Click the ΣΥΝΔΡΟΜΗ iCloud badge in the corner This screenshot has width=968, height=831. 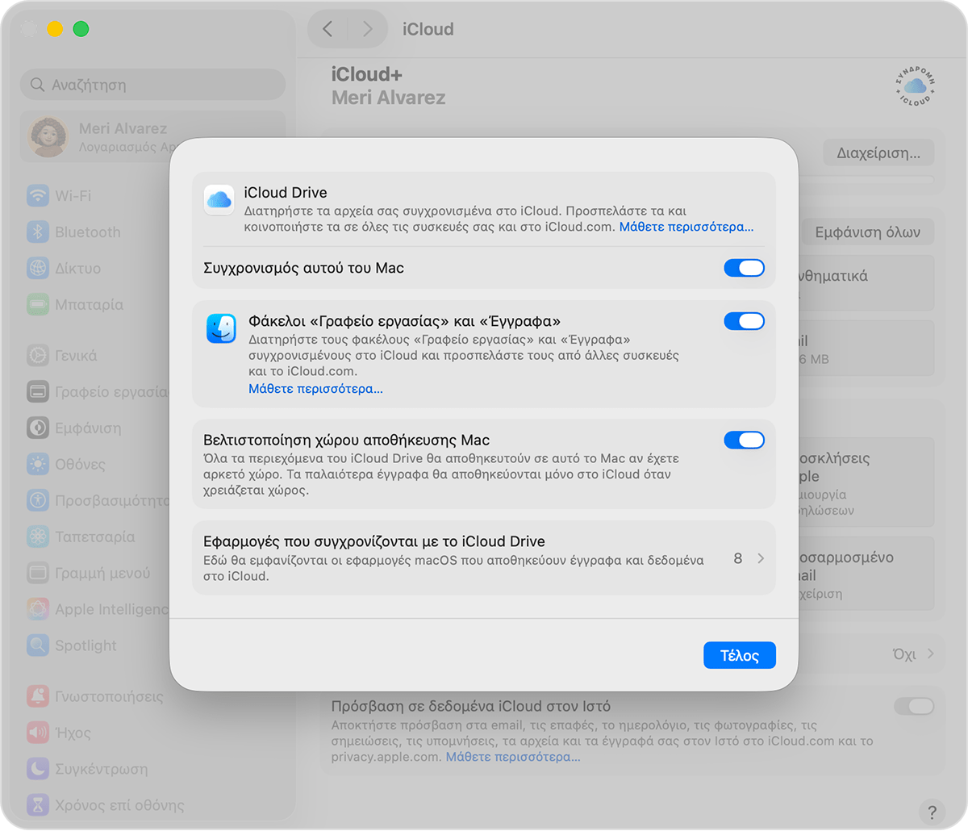[x=914, y=86]
